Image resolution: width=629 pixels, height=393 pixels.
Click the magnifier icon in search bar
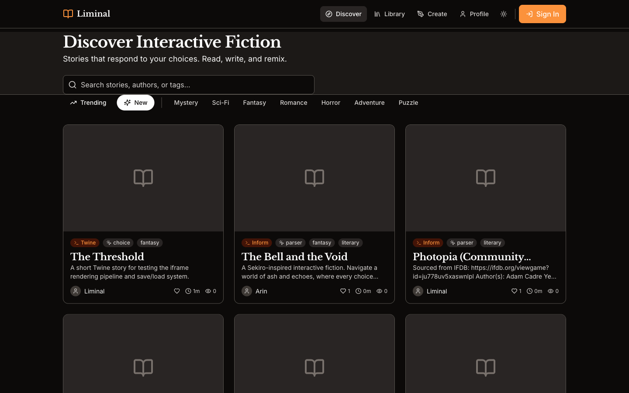click(73, 85)
